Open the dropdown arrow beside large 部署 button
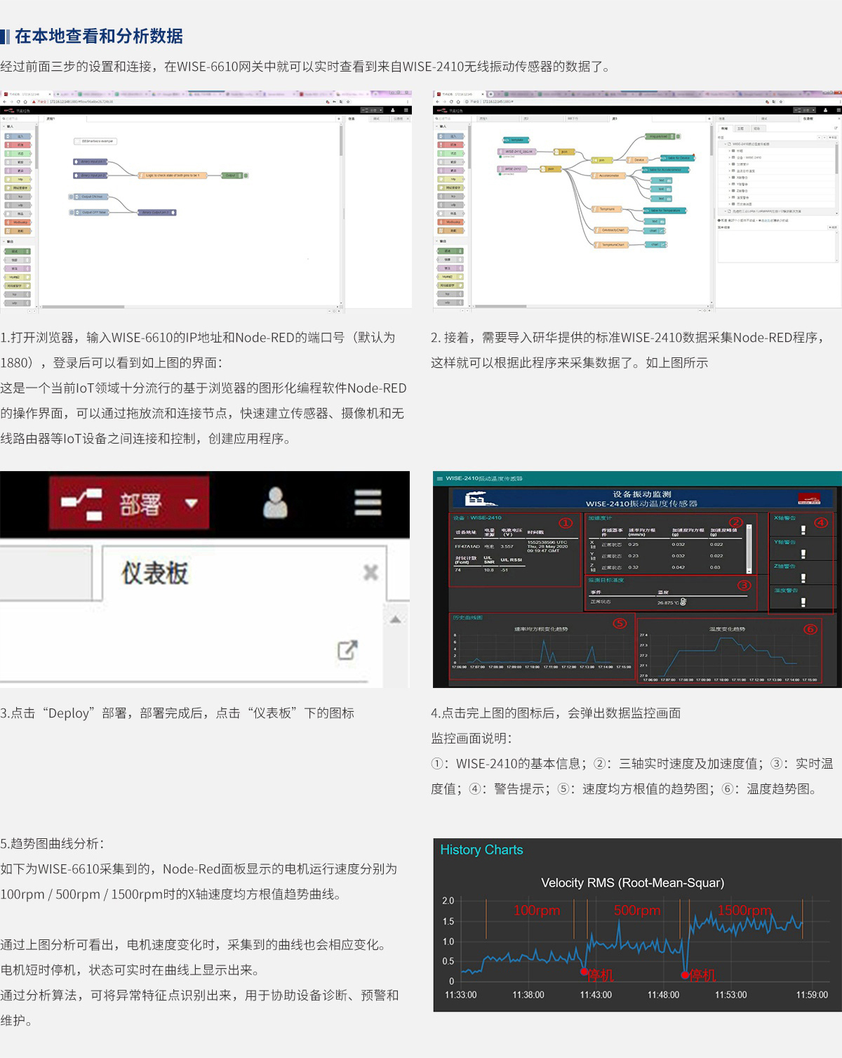 tap(191, 503)
